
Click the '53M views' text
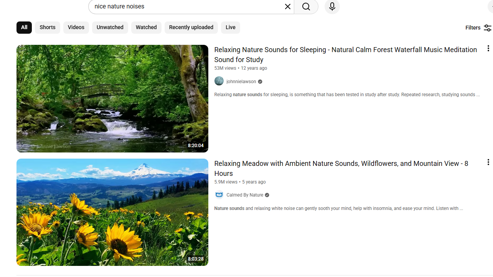pos(225,68)
